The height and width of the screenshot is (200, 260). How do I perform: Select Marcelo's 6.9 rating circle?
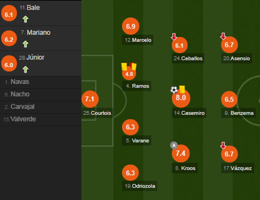point(131,26)
